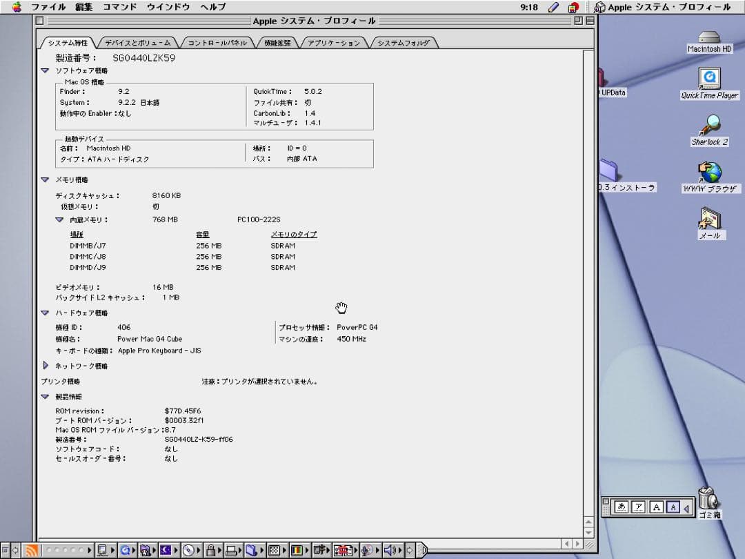745x559 pixels.
Task: Collapse the 内蔵メモリ disclosure triangle
Action: tap(59, 219)
